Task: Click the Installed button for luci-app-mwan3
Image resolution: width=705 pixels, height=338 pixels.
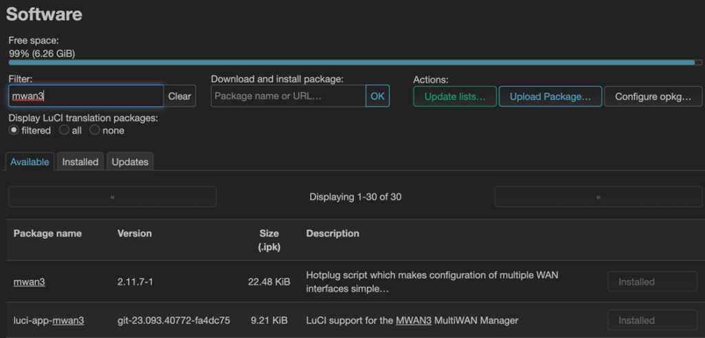Action: click(x=652, y=320)
